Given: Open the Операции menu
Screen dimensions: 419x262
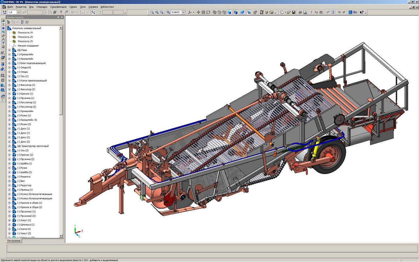Looking at the screenshot, I should click(x=42, y=7).
